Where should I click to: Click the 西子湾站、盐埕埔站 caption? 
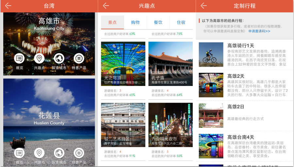[118, 143]
